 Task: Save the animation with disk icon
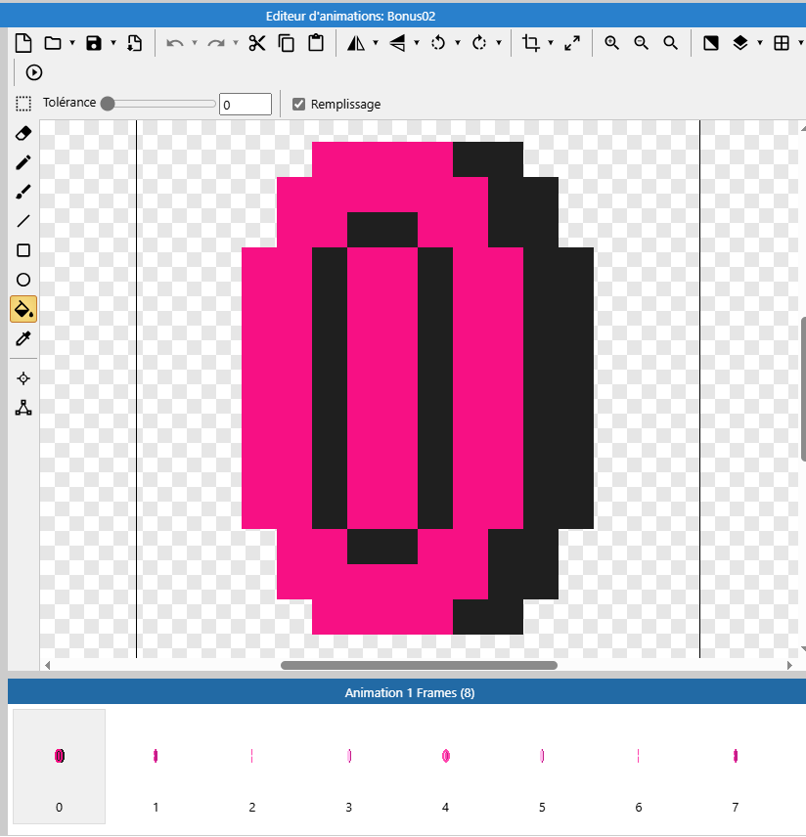click(x=94, y=43)
